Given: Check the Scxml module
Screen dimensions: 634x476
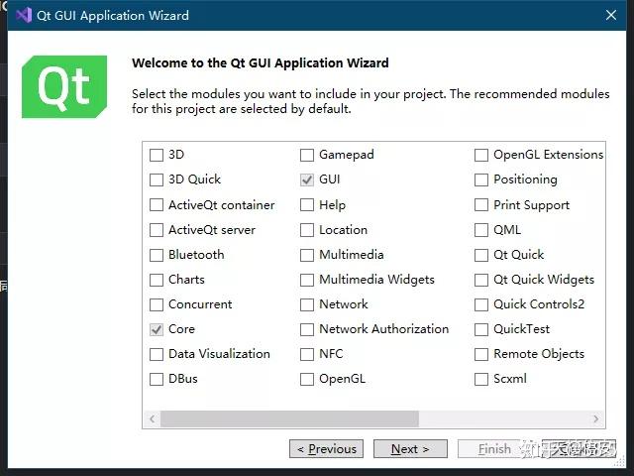Looking at the screenshot, I should coord(481,379).
